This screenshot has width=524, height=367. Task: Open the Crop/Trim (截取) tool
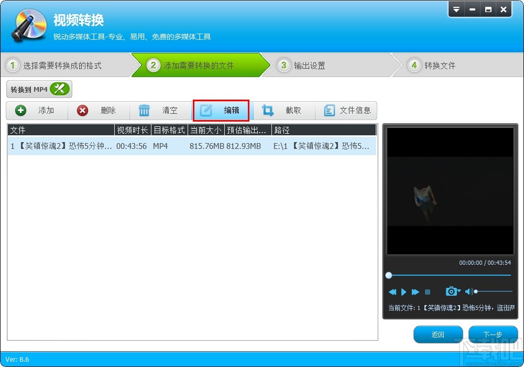click(284, 110)
